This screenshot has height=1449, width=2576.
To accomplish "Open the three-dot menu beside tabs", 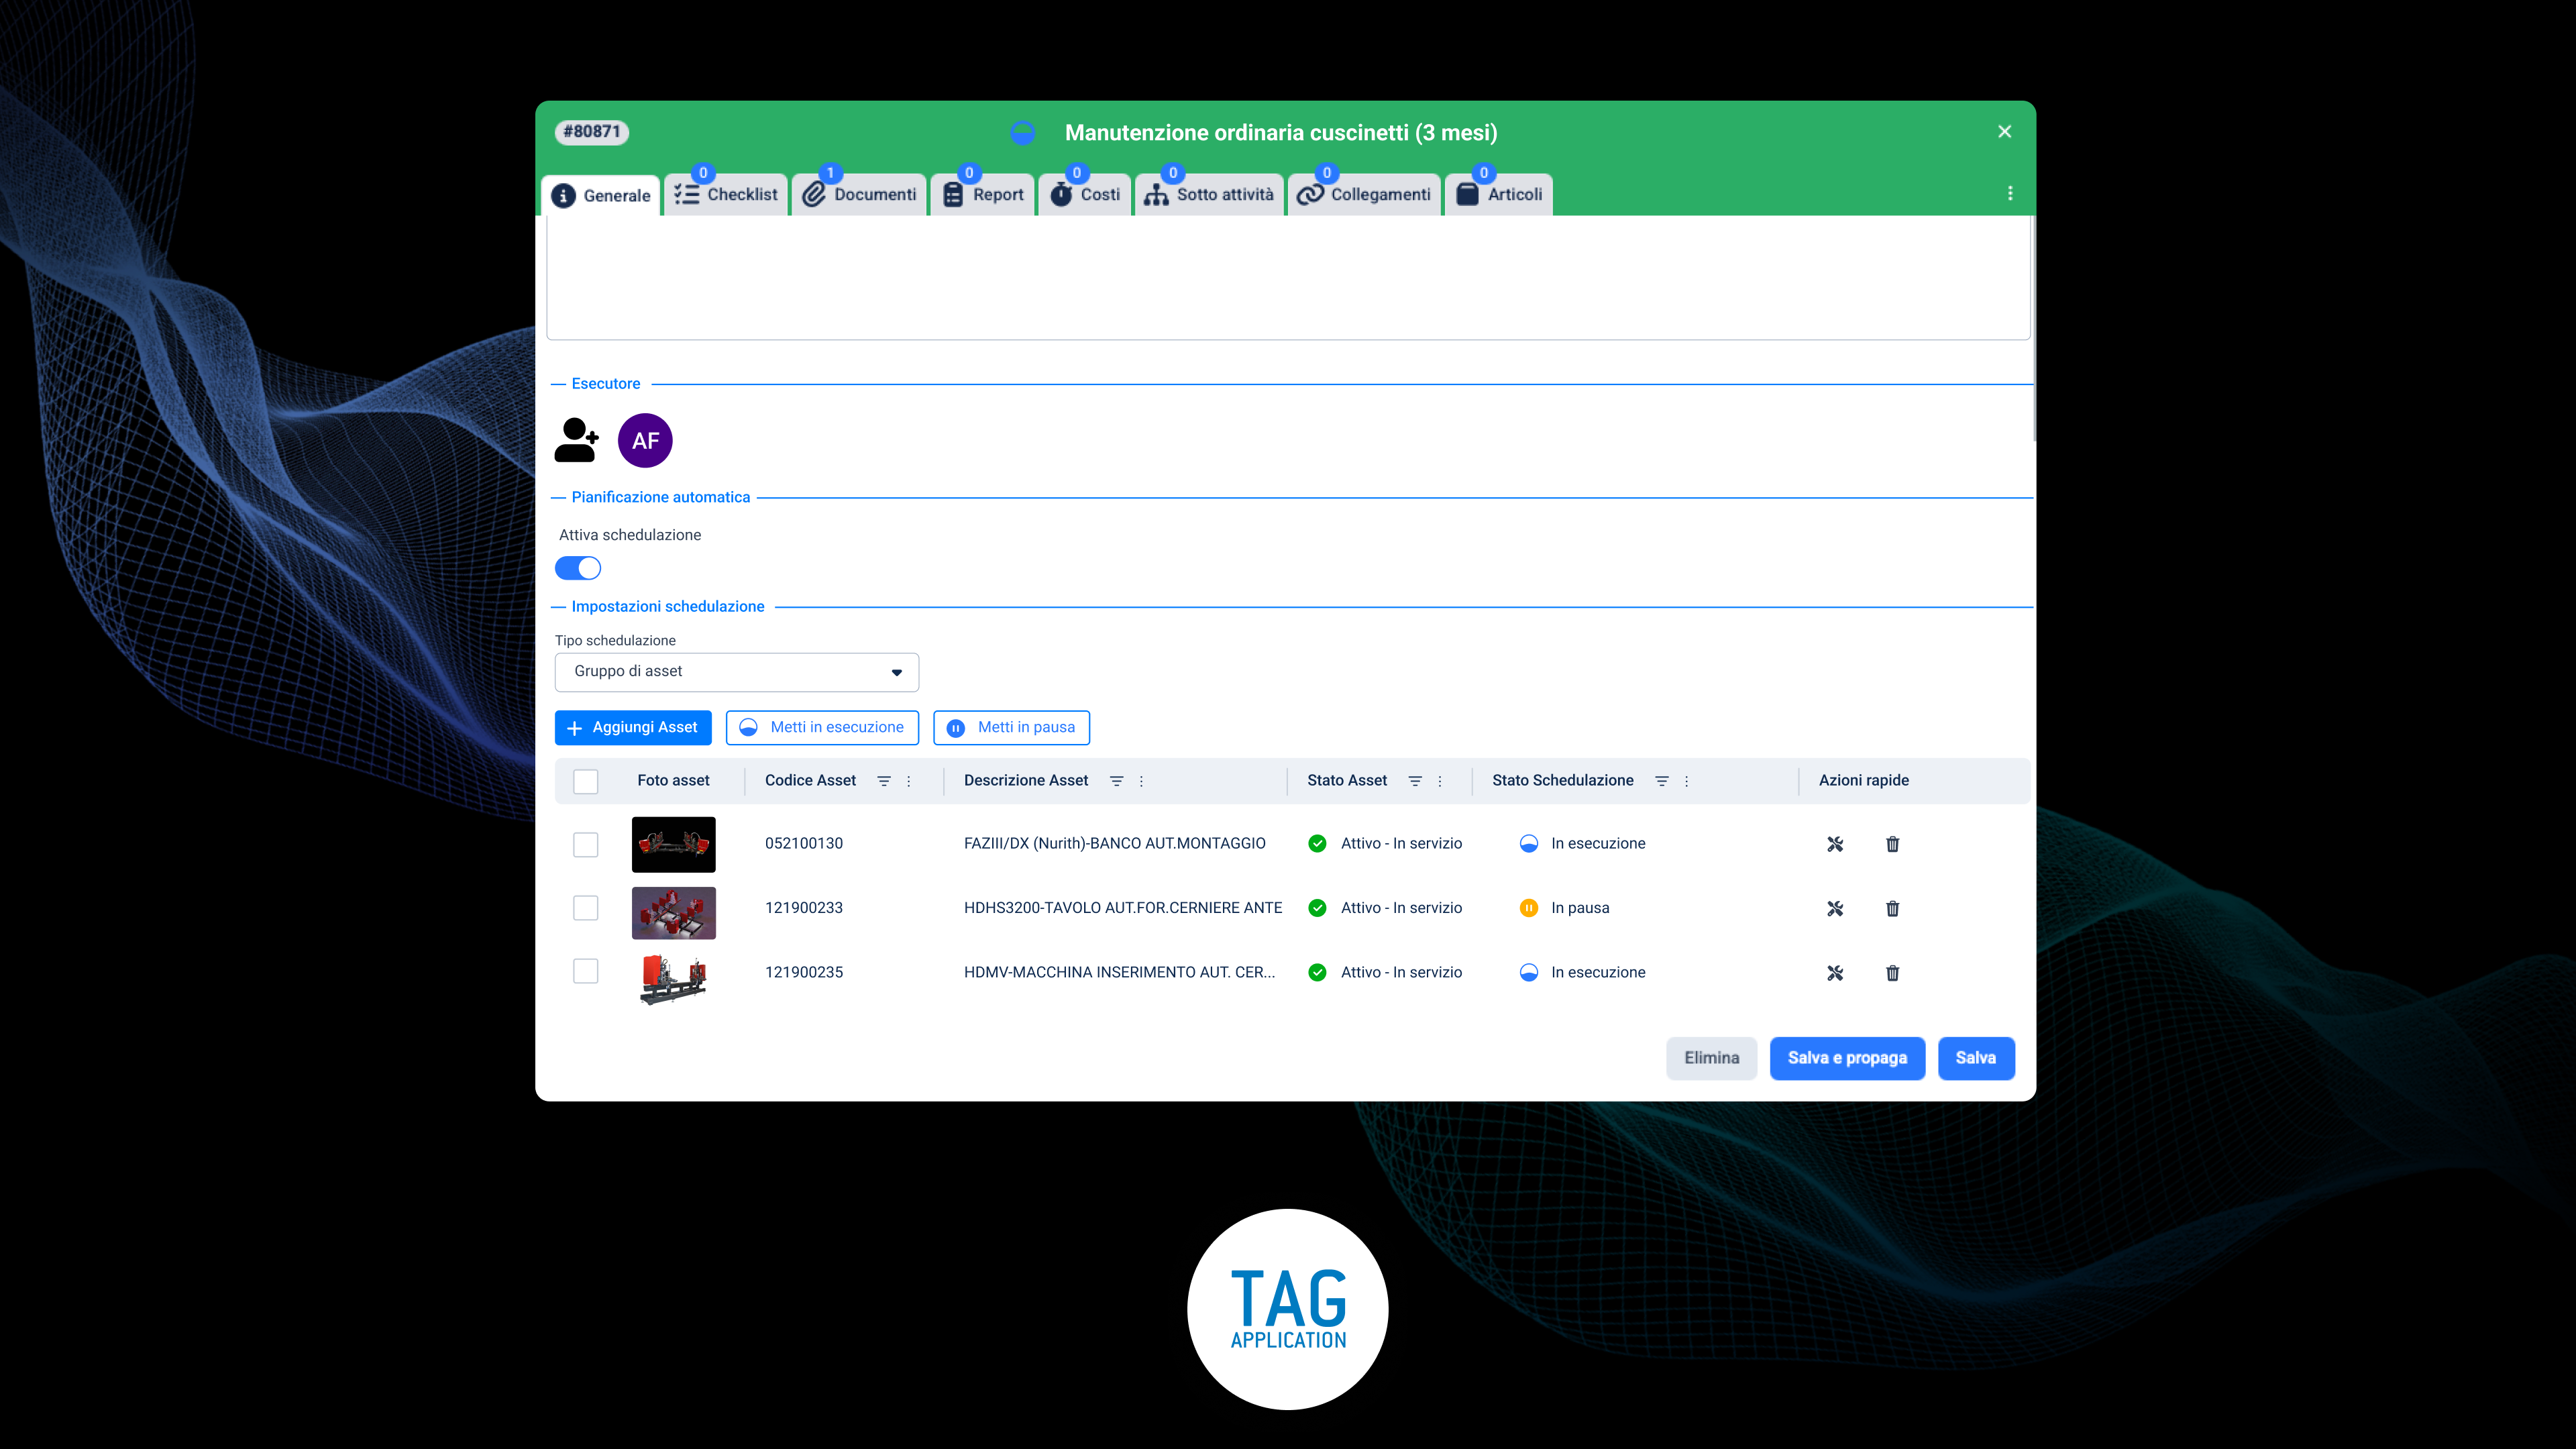I will point(2010,193).
